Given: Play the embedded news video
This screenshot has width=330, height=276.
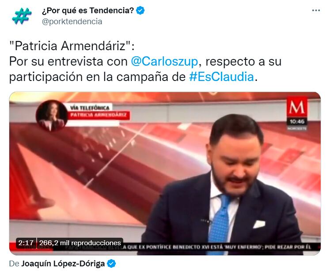Looking at the screenshot, I should [165, 173].
